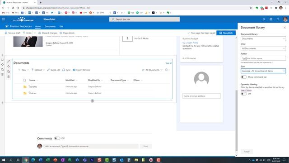Click the Add a comment field

(91, 146)
